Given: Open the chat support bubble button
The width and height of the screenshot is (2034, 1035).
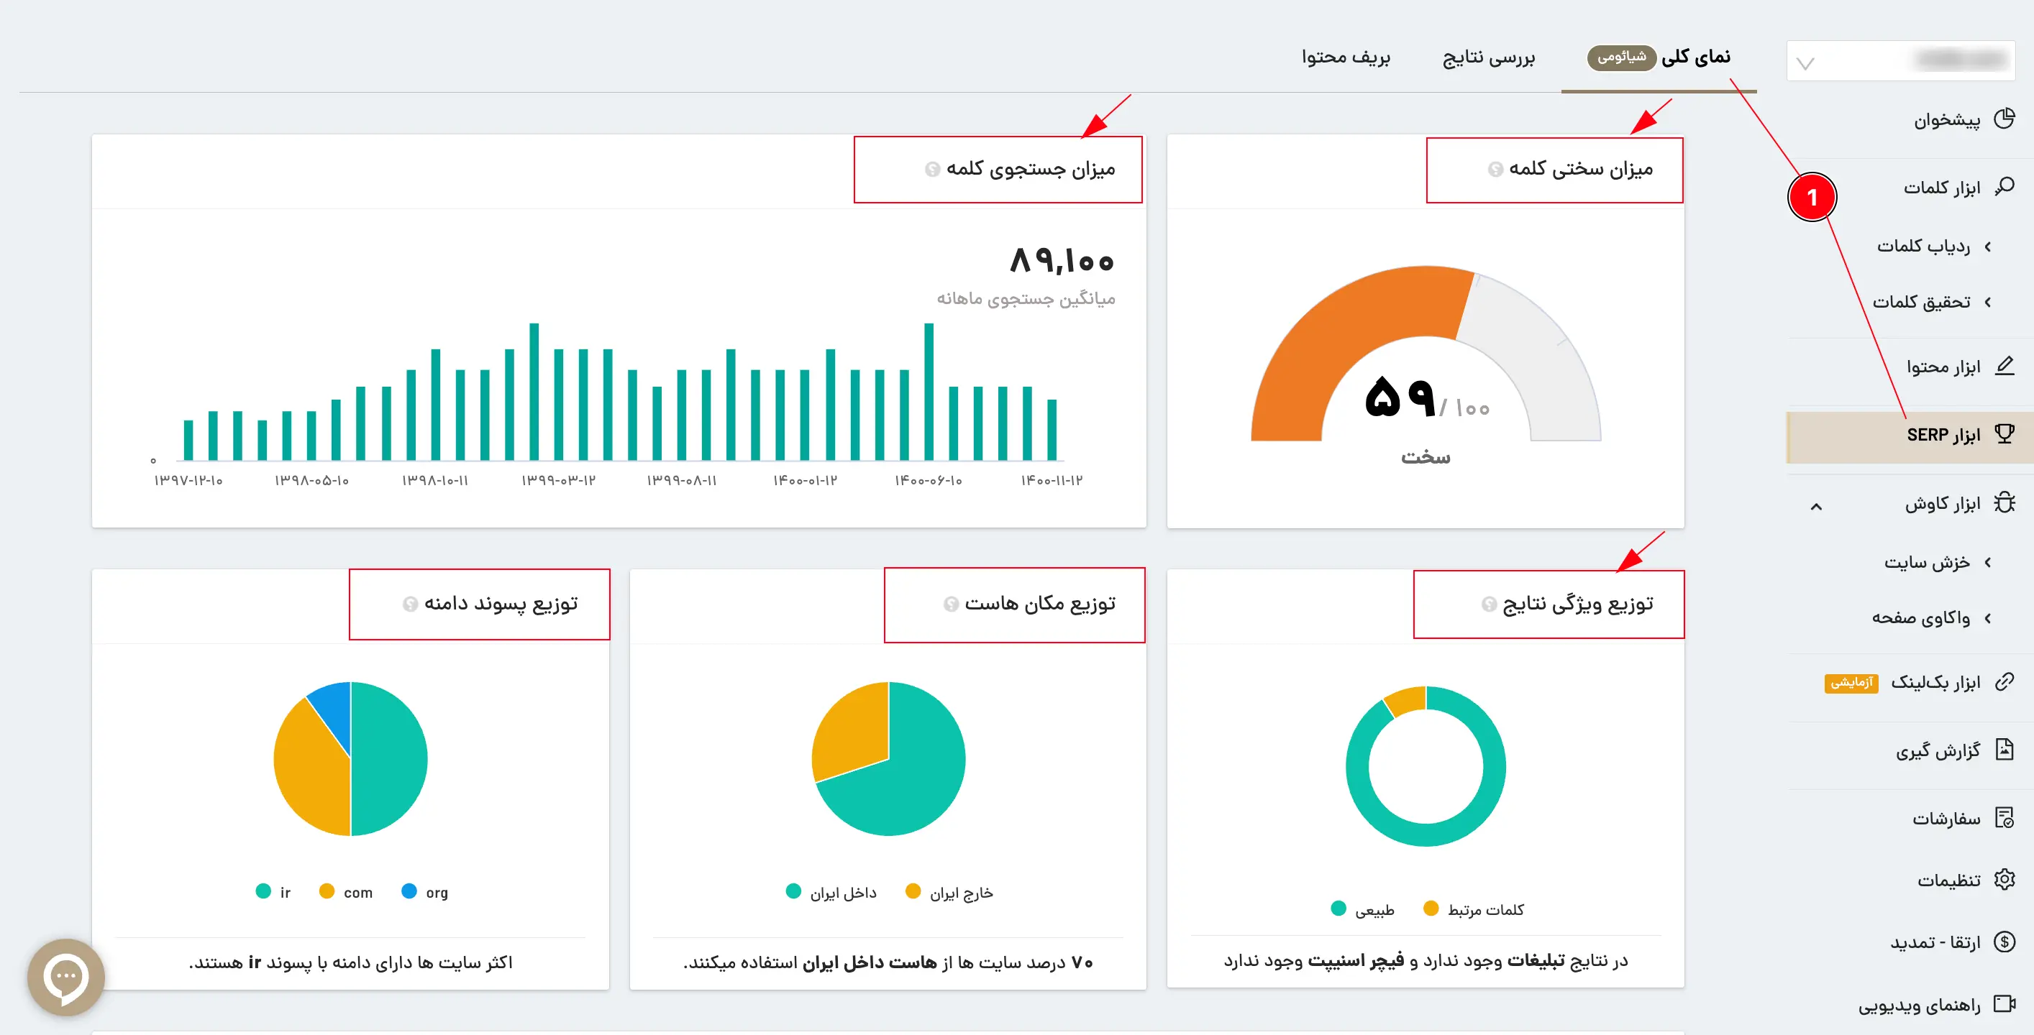Looking at the screenshot, I should pos(66,977).
